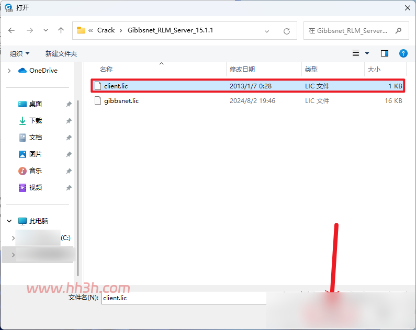The width and height of the screenshot is (416, 330).
Task: Click 新建文件夹 button
Action: click(61, 53)
